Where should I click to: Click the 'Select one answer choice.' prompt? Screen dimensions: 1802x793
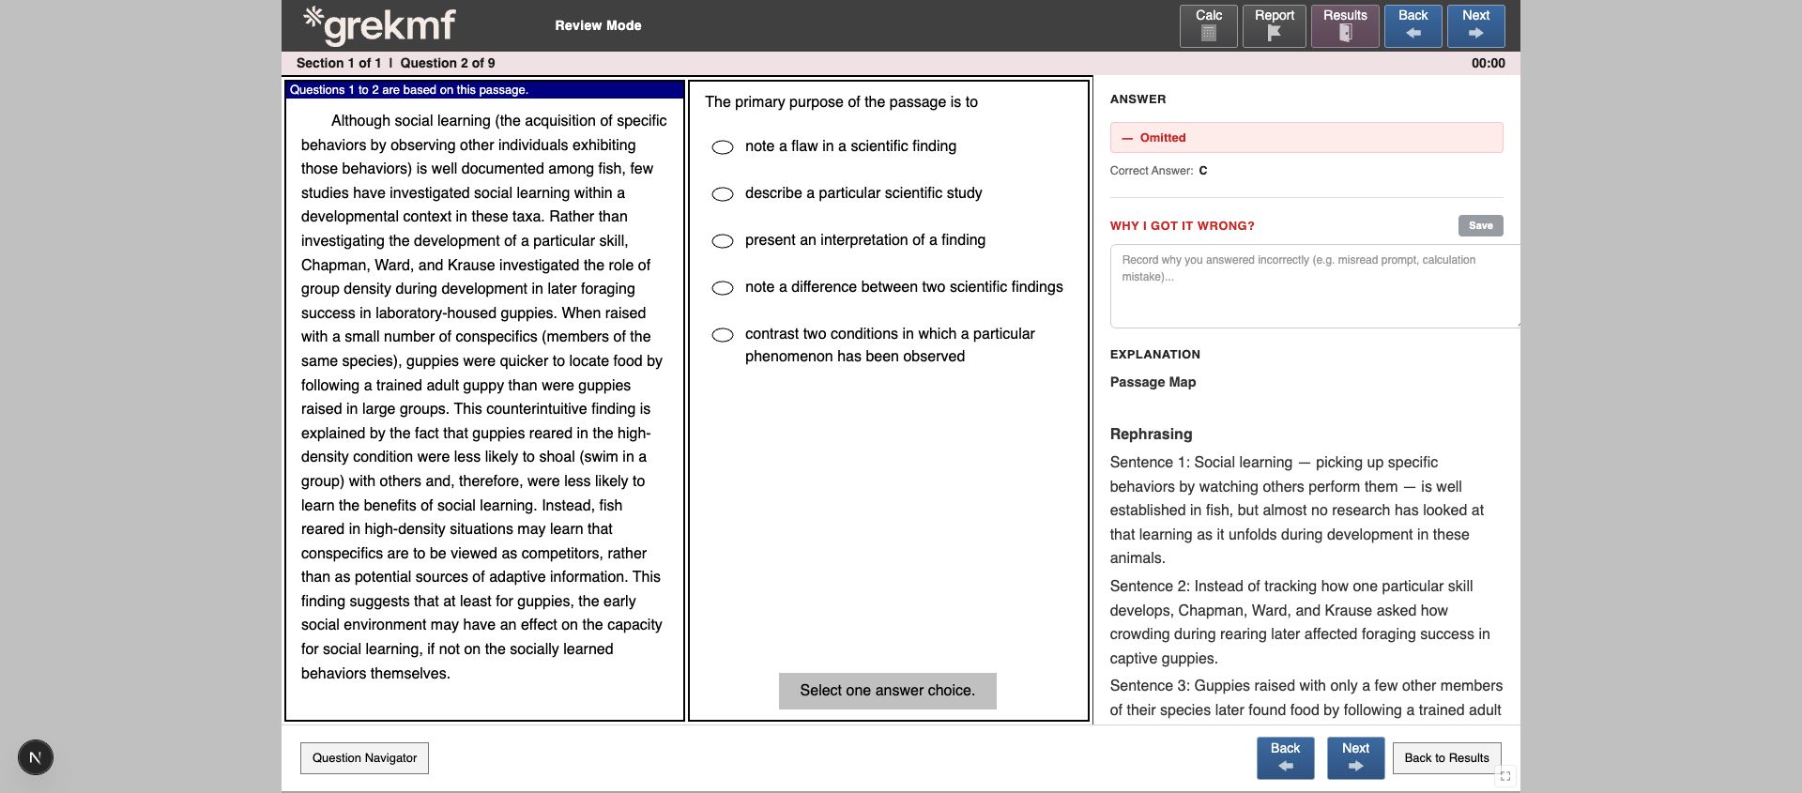click(x=887, y=691)
